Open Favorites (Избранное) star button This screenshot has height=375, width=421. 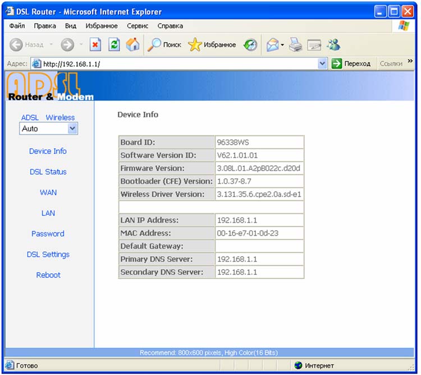pos(212,45)
